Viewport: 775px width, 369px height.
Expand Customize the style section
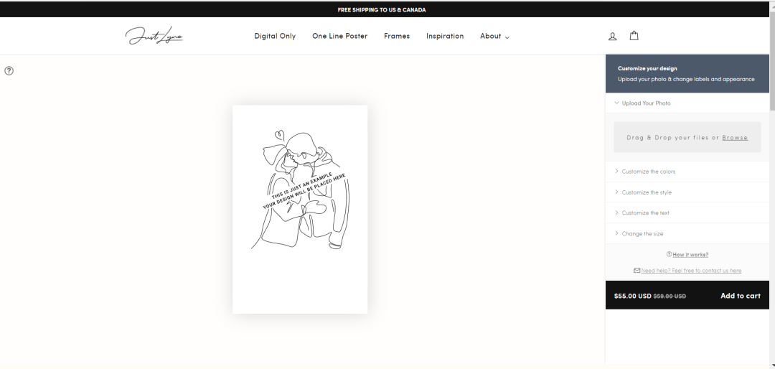[687, 192]
